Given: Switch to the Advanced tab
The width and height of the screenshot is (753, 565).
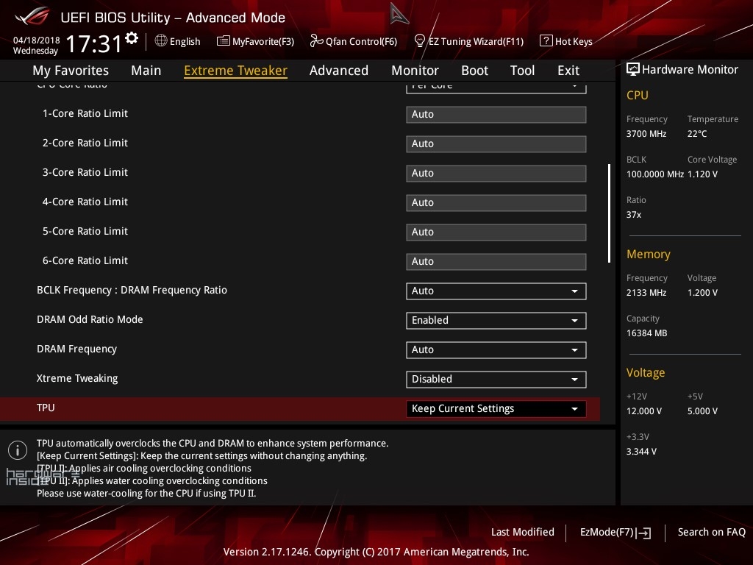Looking at the screenshot, I should (x=338, y=71).
